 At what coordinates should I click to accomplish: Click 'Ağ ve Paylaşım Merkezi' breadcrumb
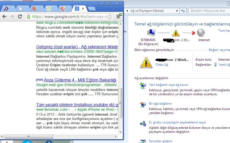click(147, 11)
